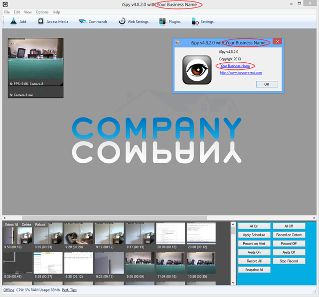This screenshot has width=319, height=297.
Task: Open the 9:25 (00:23) recording thumbnail
Action: pyautogui.click(x=48, y=234)
